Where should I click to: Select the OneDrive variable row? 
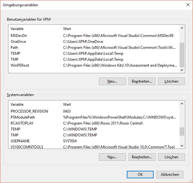94,42
